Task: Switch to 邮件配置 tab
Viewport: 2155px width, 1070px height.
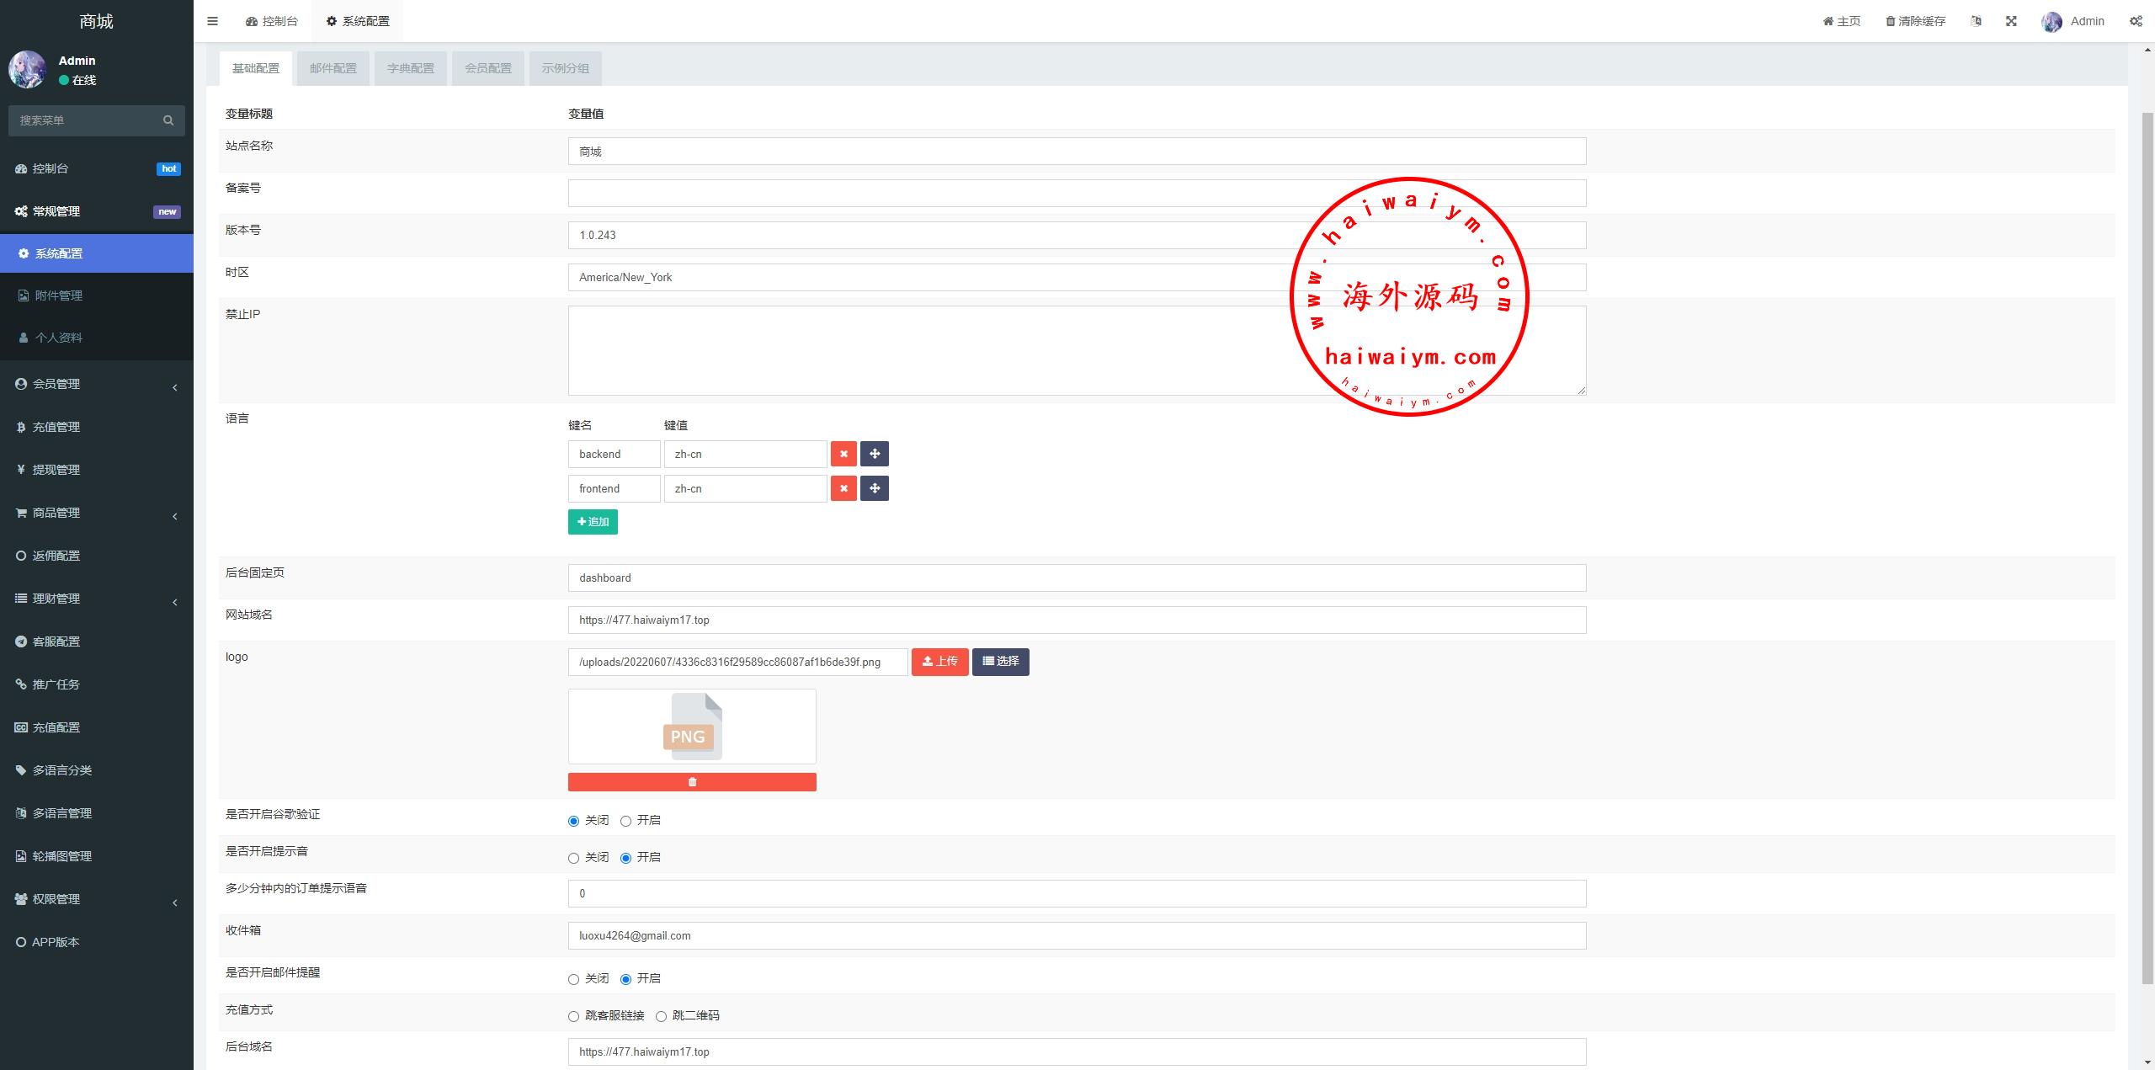Action: click(333, 68)
